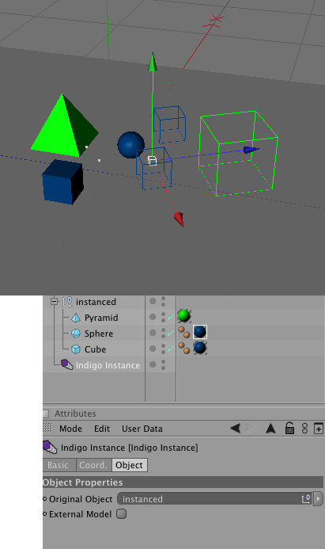This screenshot has height=549, width=325.
Task: Disable the Pyramid green enable checkmark
Action: pyautogui.click(x=171, y=317)
